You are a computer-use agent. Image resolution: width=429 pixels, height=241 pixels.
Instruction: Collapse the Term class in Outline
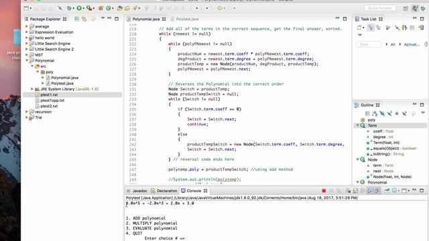click(x=357, y=125)
